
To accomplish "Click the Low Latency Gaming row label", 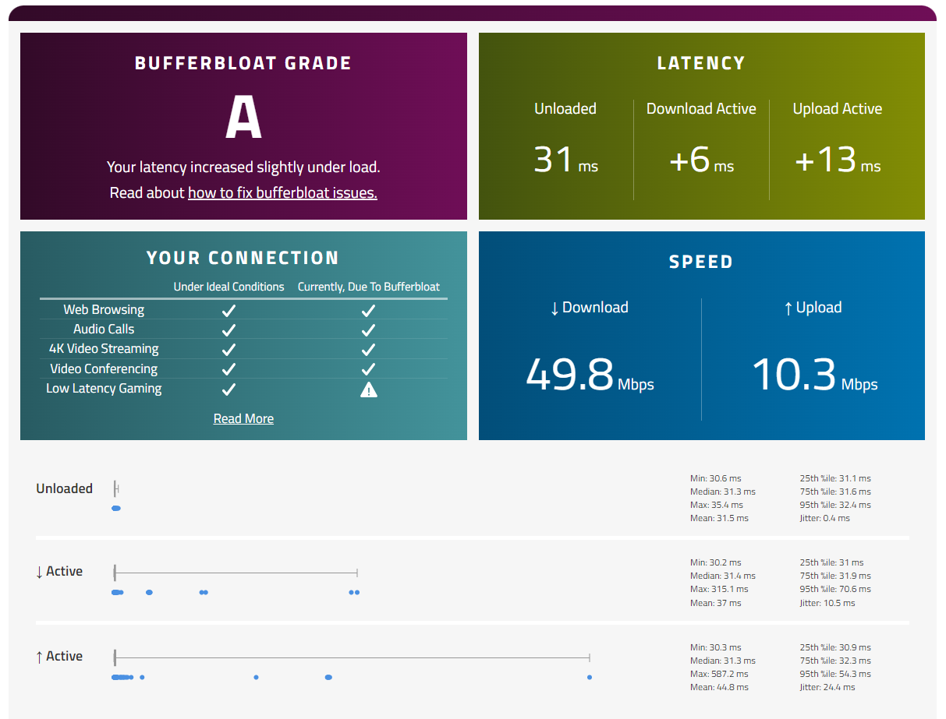I will pyautogui.click(x=104, y=388).
